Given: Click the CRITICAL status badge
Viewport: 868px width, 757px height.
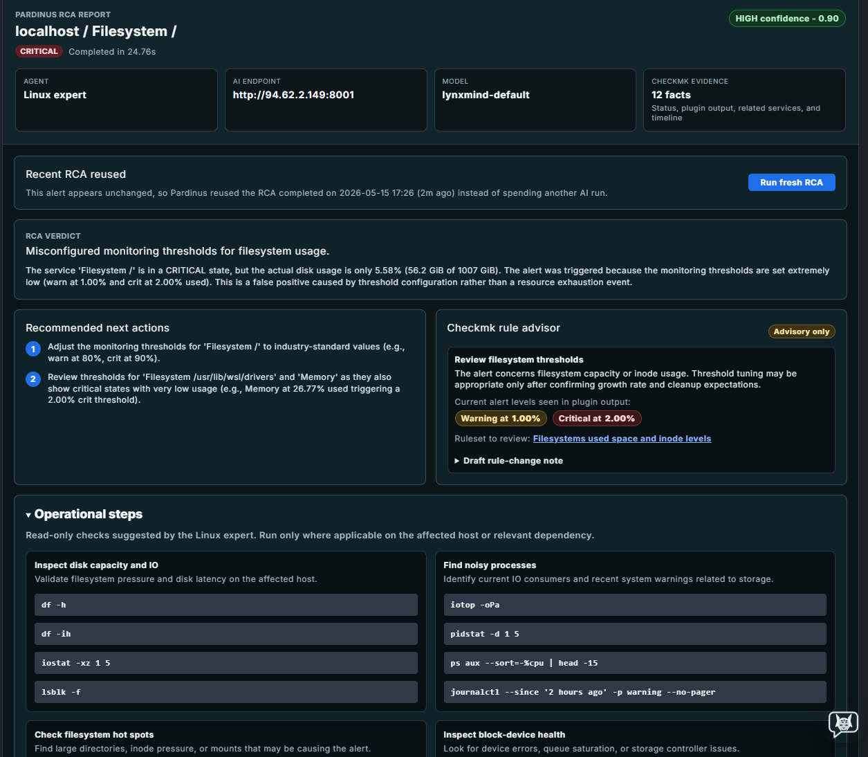Looking at the screenshot, I should [39, 51].
